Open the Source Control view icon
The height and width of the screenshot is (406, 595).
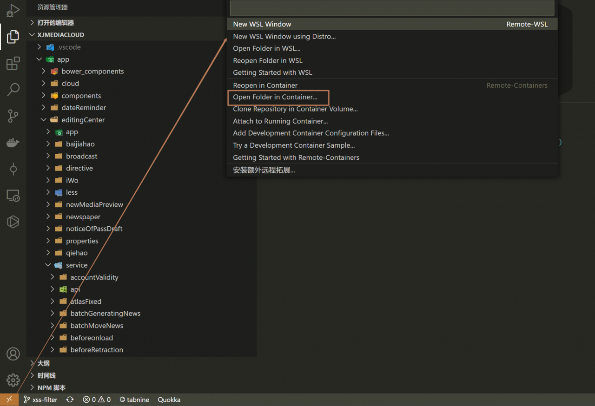click(13, 116)
